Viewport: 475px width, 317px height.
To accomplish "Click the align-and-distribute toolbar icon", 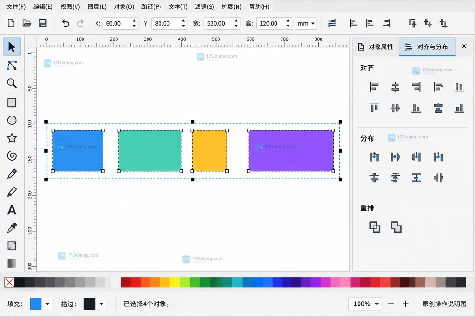I will [x=332, y=23].
